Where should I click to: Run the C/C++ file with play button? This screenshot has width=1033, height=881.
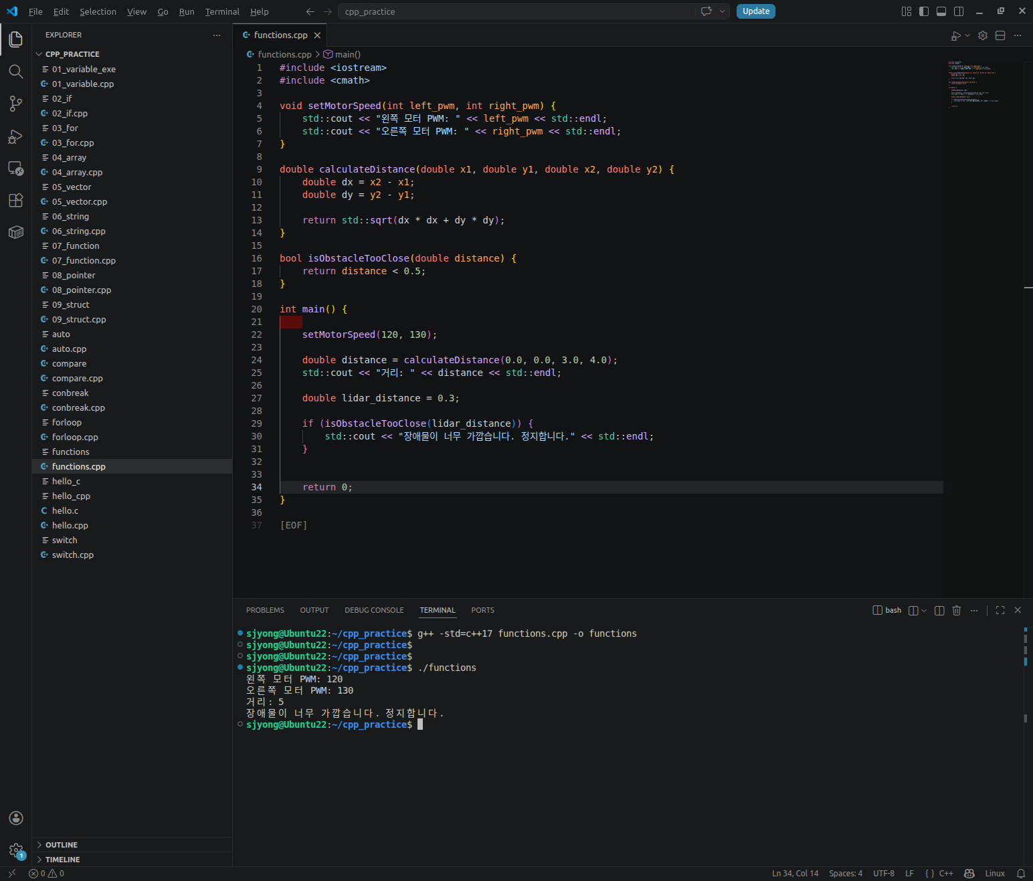[x=956, y=35]
